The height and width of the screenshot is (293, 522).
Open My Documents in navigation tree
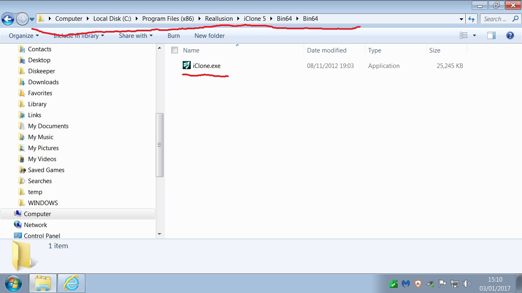pyautogui.click(x=48, y=126)
